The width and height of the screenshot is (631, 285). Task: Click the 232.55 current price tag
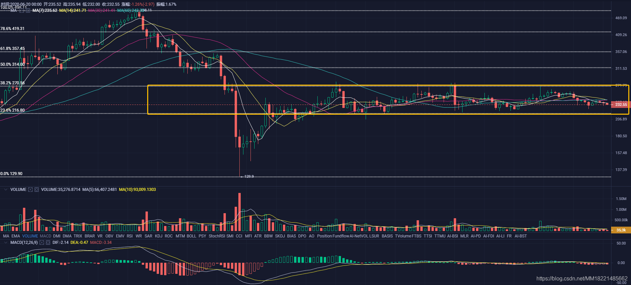pos(621,105)
